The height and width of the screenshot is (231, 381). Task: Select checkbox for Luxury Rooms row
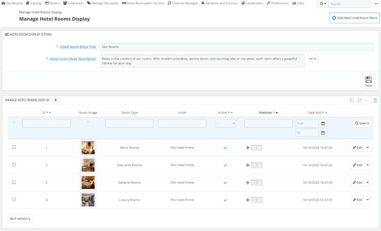[14, 199]
